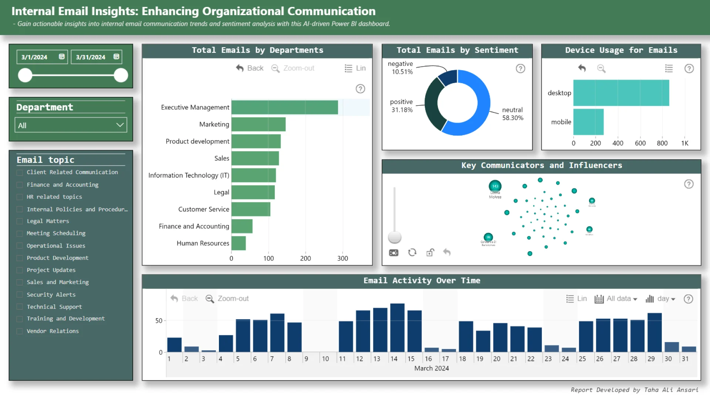Check Meeting Scheduling topic checkbox
The width and height of the screenshot is (710, 399).
(x=20, y=233)
